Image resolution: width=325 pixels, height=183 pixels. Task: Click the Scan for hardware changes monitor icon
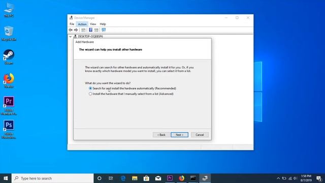(104, 30)
